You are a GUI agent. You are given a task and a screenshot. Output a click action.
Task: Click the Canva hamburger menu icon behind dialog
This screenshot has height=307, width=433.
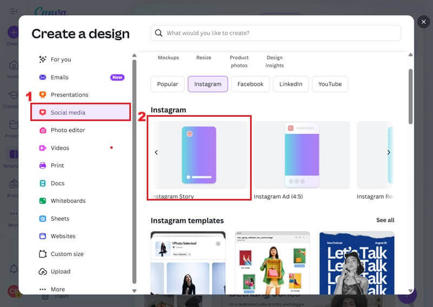14,11
